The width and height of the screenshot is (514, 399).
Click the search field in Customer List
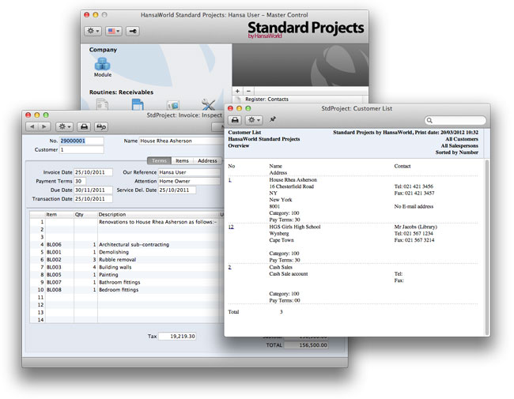[455, 120]
